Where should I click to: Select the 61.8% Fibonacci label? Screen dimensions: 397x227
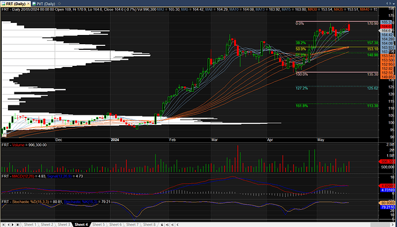(300, 55)
